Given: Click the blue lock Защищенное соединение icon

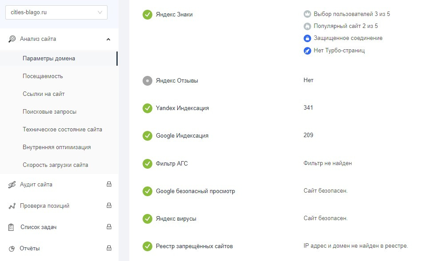Looking at the screenshot, I should pos(307,39).
